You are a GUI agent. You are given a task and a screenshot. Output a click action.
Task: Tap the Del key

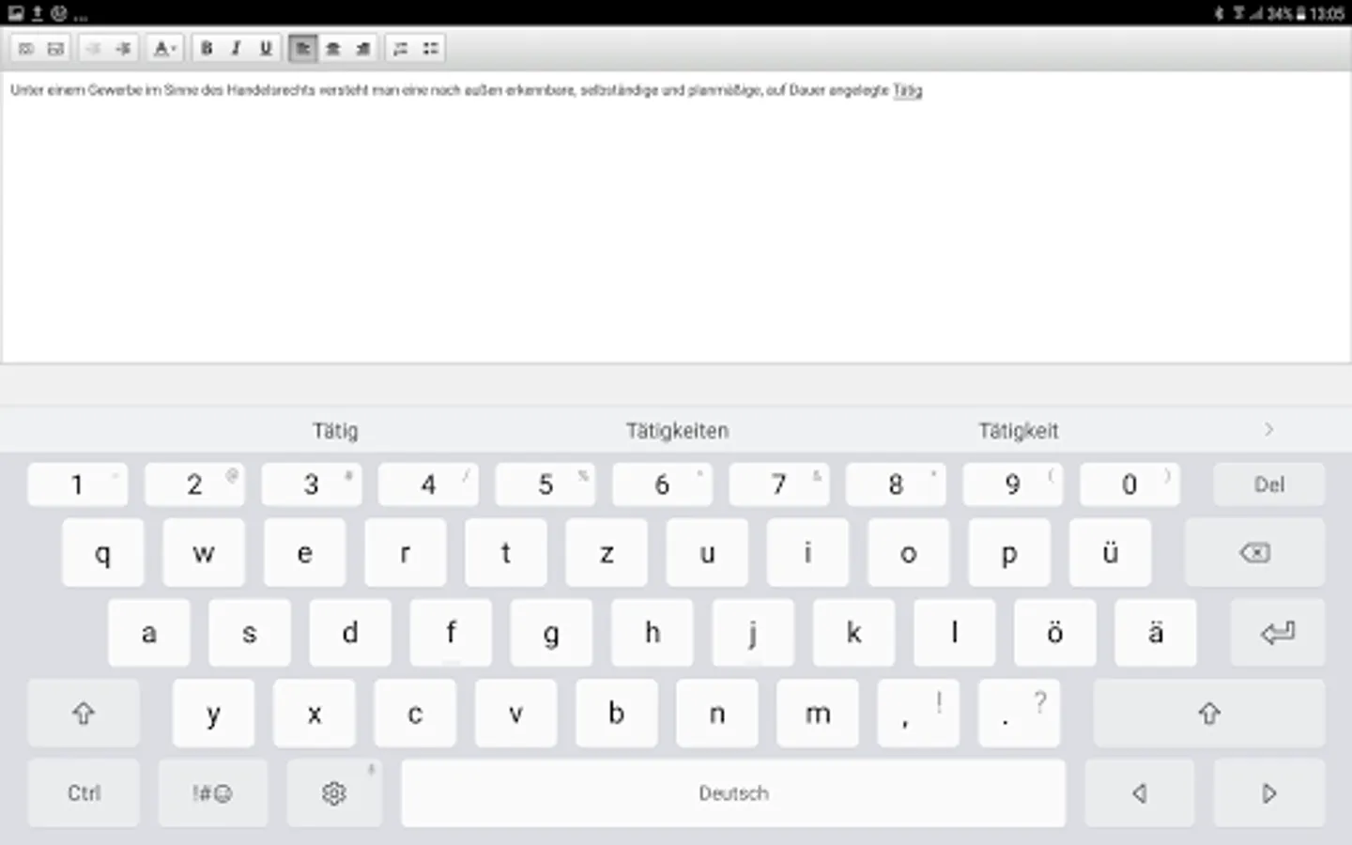[x=1269, y=484]
